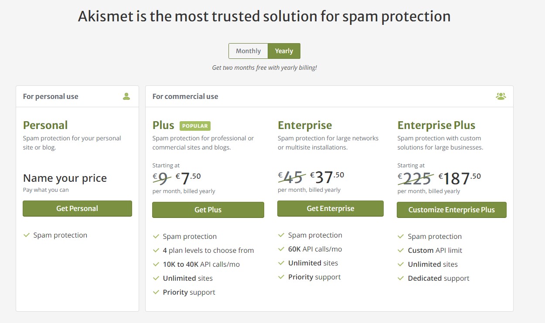The image size is (545, 323).
Task: Select the Yearly billing option
Action: (x=284, y=51)
